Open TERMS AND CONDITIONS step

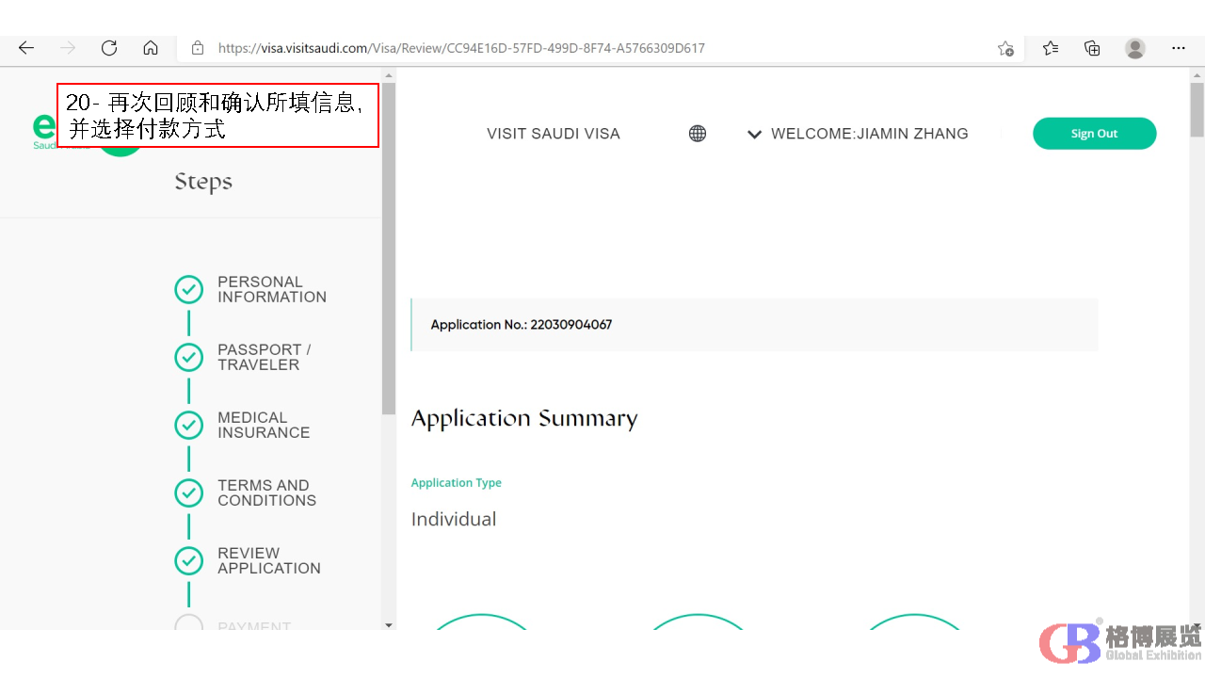pos(266,492)
